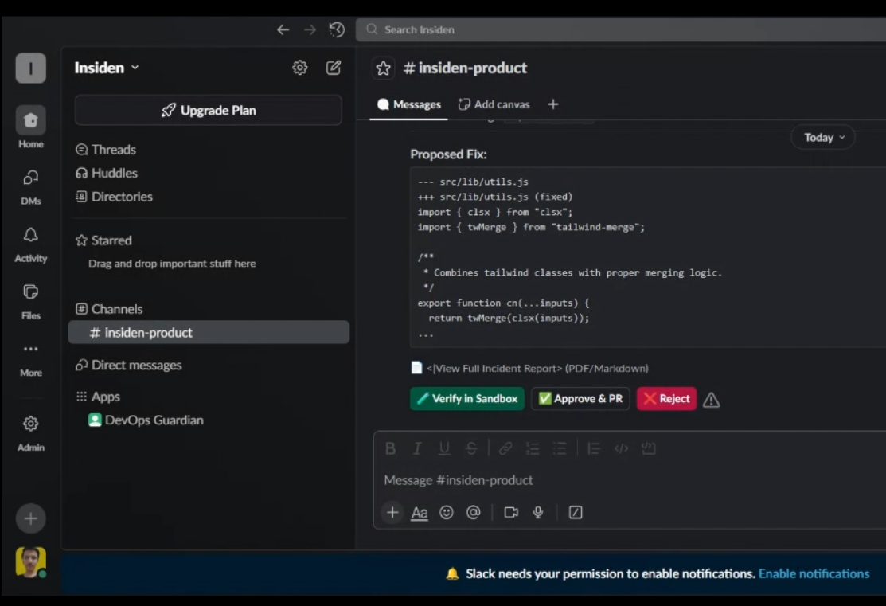
Task: Click the Enable notifications link
Action: (x=814, y=574)
